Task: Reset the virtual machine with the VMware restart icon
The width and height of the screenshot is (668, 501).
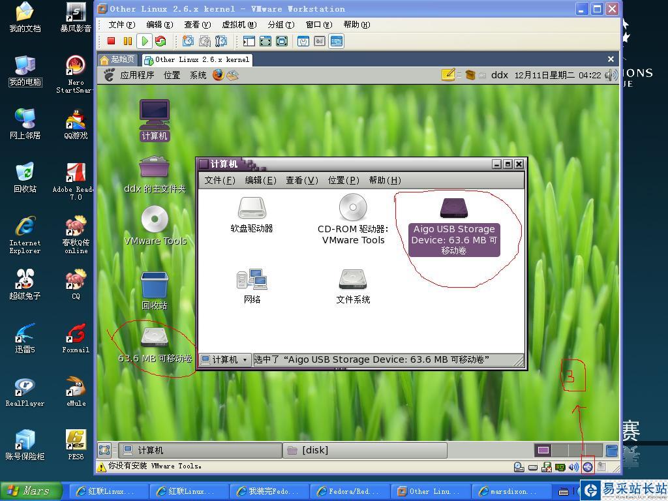Action: tap(160, 41)
